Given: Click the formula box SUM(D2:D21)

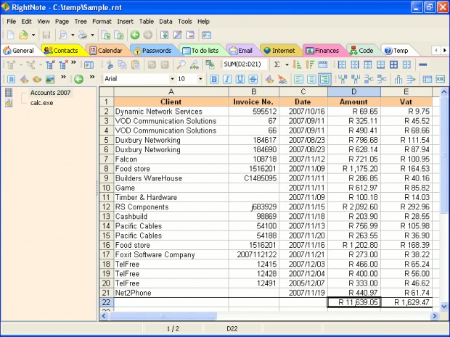Looking at the screenshot, I should 245,65.
